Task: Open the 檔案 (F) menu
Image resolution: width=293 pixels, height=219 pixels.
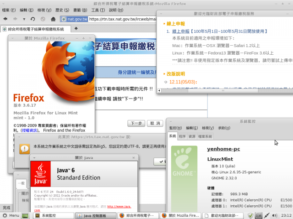Action: click(9, 10)
